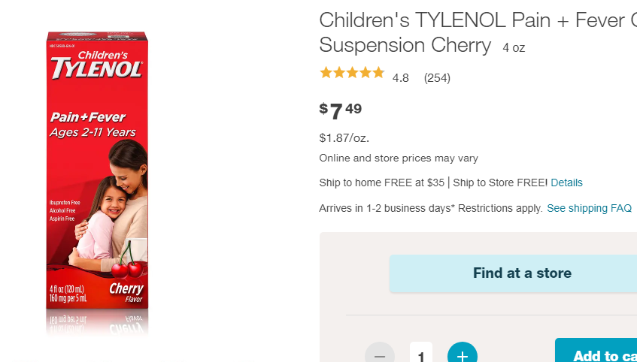
Task: Open the shipping Details link
Action: (x=566, y=183)
